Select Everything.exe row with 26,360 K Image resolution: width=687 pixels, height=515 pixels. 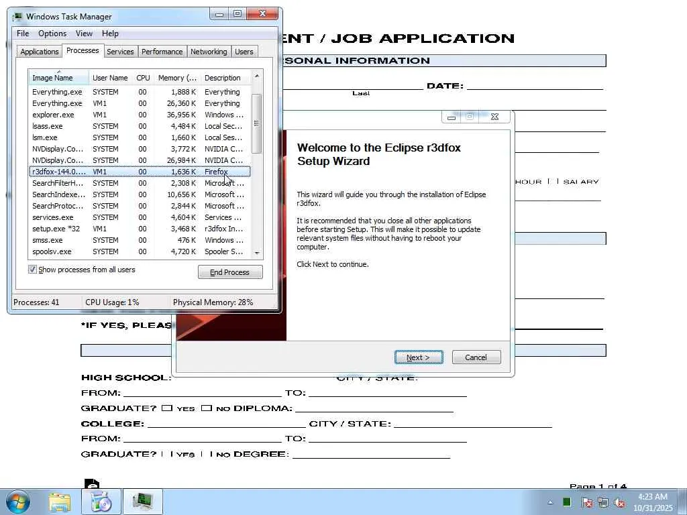coord(140,103)
